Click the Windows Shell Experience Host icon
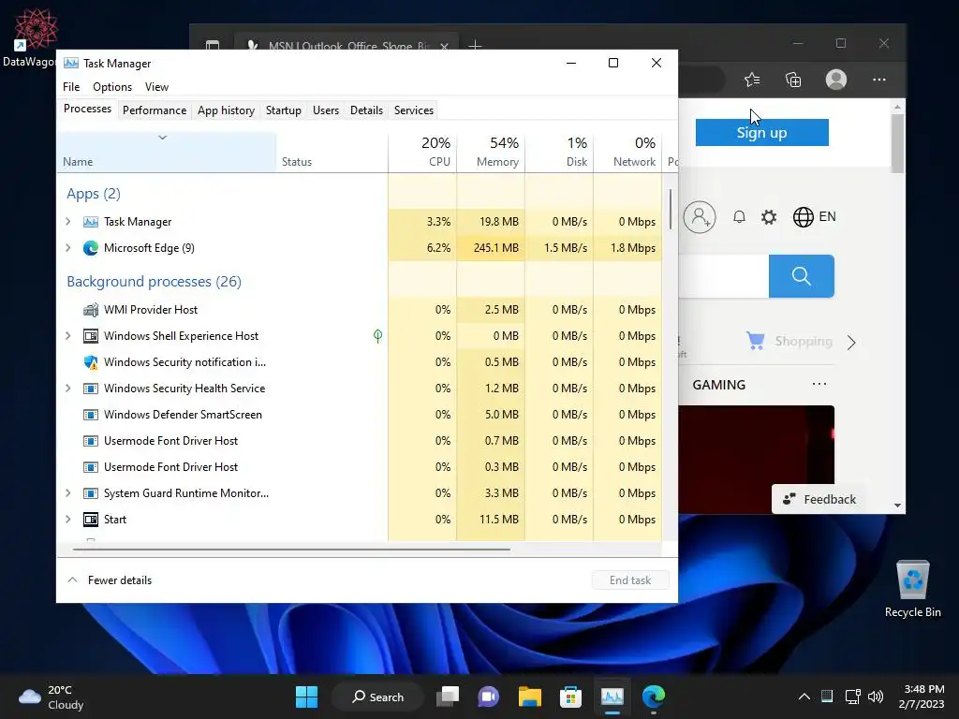Image resolution: width=959 pixels, height=719 pixels. 91,336
